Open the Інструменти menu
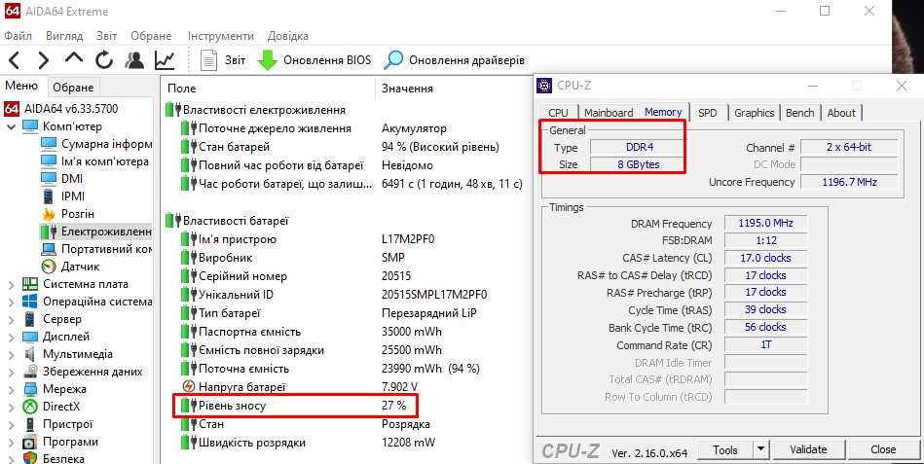This screenshot has height=464, width=924. (221, 36)
